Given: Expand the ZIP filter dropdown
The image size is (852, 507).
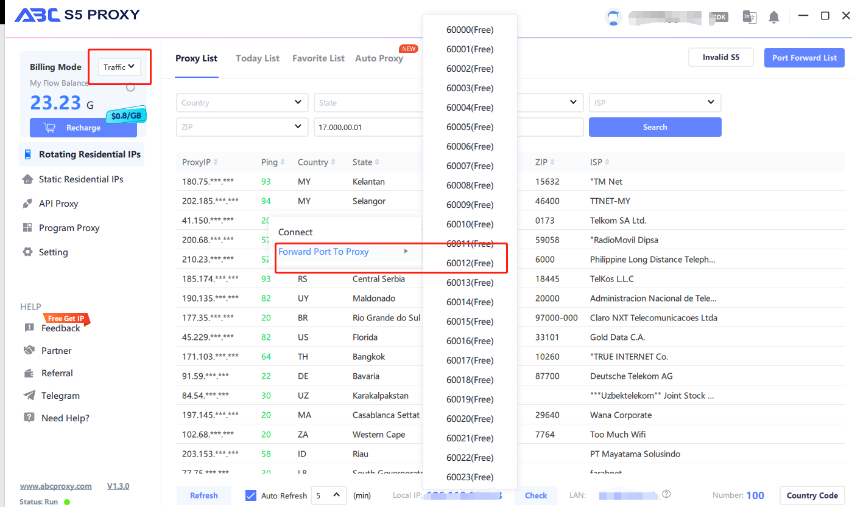Looking at the screenshot, I should pos(242,127).
